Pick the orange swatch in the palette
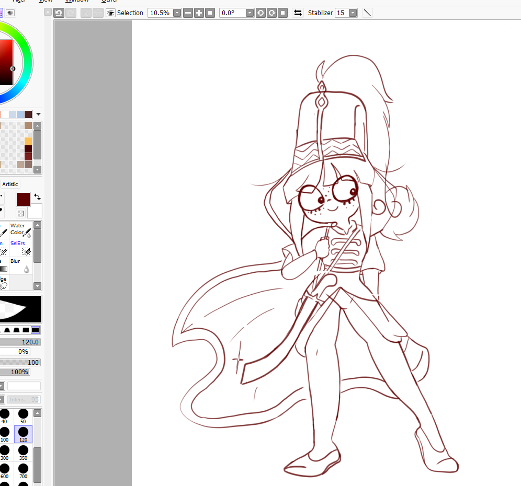Viewport: 521px width, 486px height. pyautogui.click(x=28, y=141)
